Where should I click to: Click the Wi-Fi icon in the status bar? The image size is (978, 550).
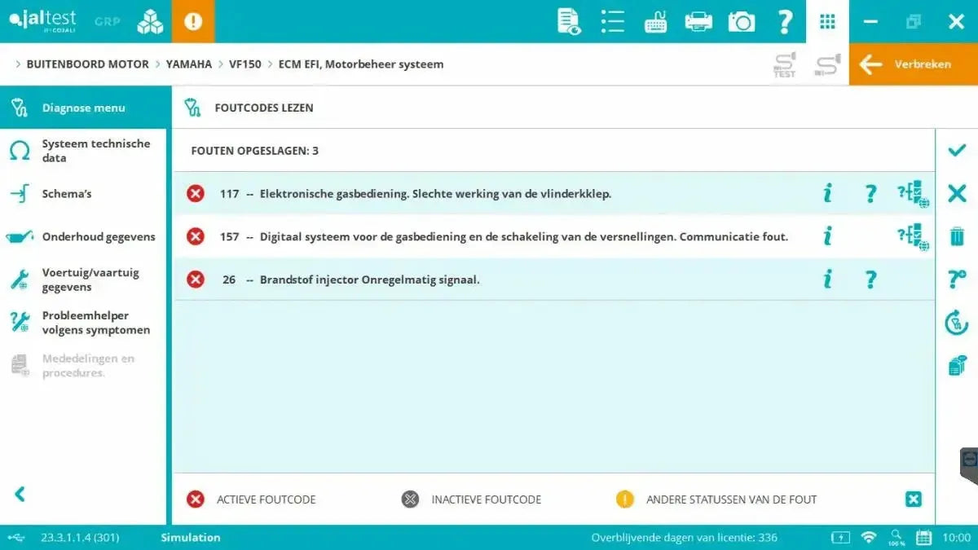pos(869,538)
